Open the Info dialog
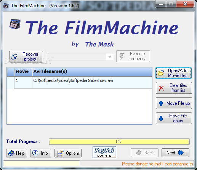This screenshot has height=170, width=197. point(40,153)
